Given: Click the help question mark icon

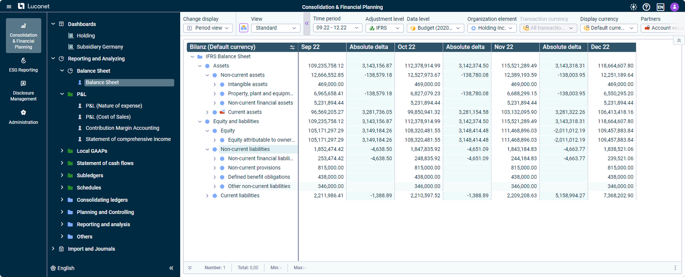Looking at the screenshot, I should pos(646,7).
